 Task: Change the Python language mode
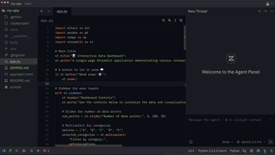coord(234,151)
